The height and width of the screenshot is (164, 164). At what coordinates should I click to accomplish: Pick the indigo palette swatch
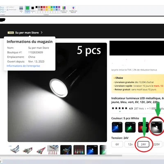pos(57,7)
